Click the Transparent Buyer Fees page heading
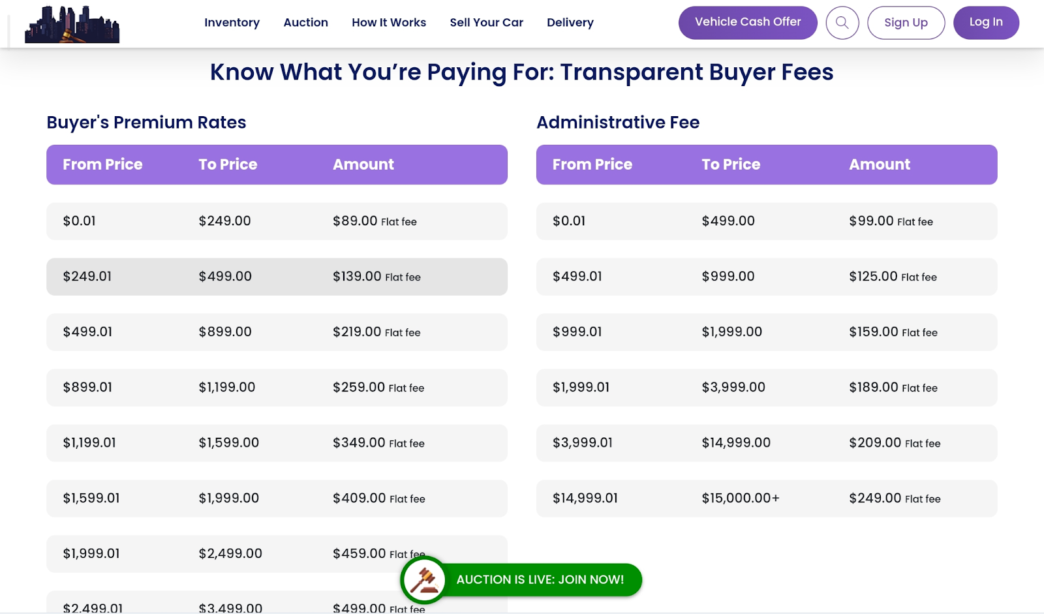Image resolution: width=1044 pixels, height=614 pixels. coord(521,72)
